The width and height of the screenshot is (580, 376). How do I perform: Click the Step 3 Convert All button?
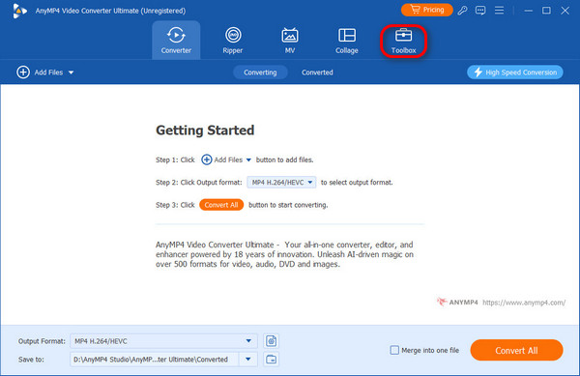[221, 205]
